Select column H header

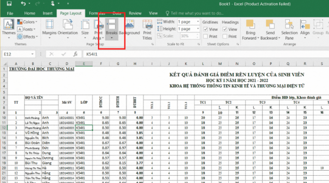[135, 64]
